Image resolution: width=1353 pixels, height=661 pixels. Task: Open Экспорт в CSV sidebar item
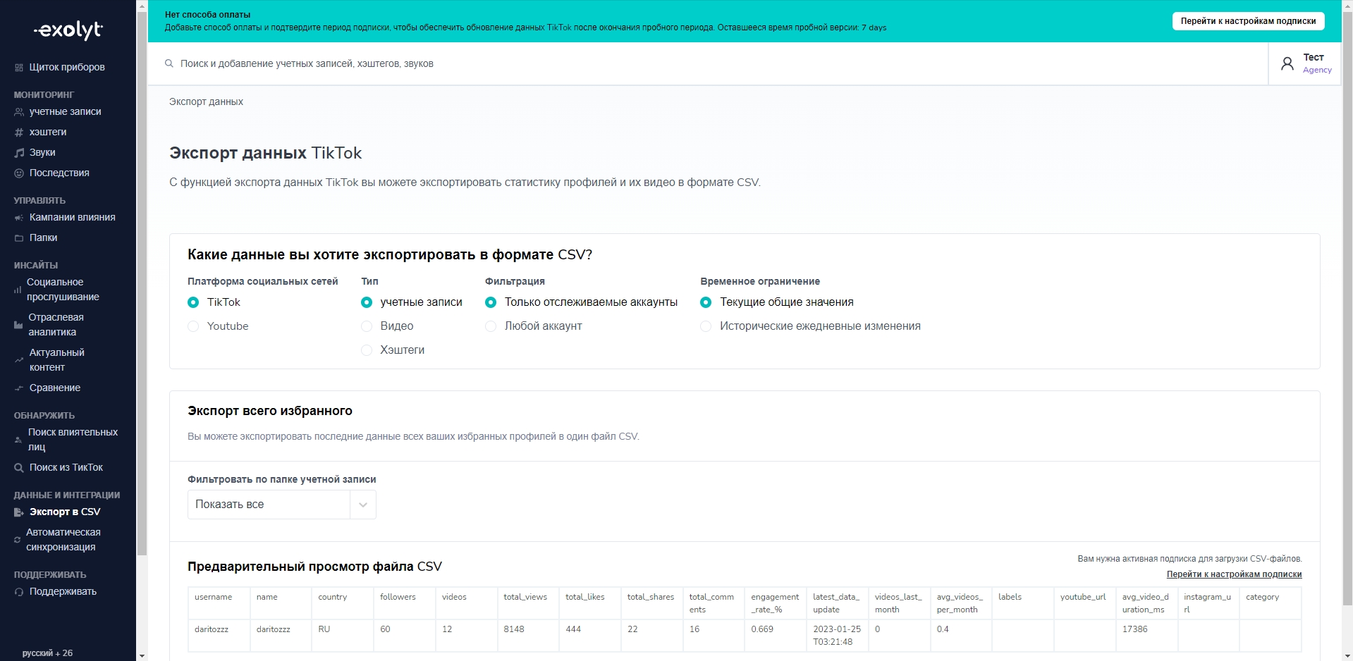(65, 512)
